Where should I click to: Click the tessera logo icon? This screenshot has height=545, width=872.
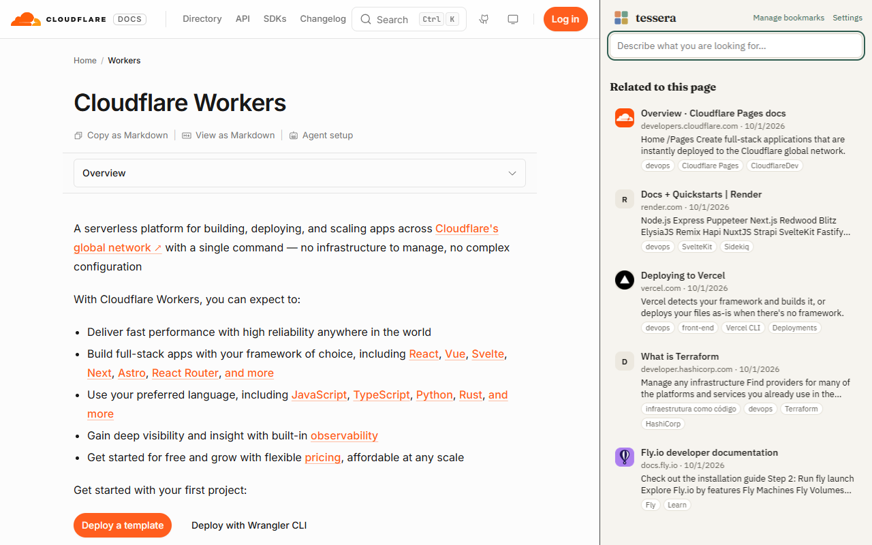tap(621, 18)
